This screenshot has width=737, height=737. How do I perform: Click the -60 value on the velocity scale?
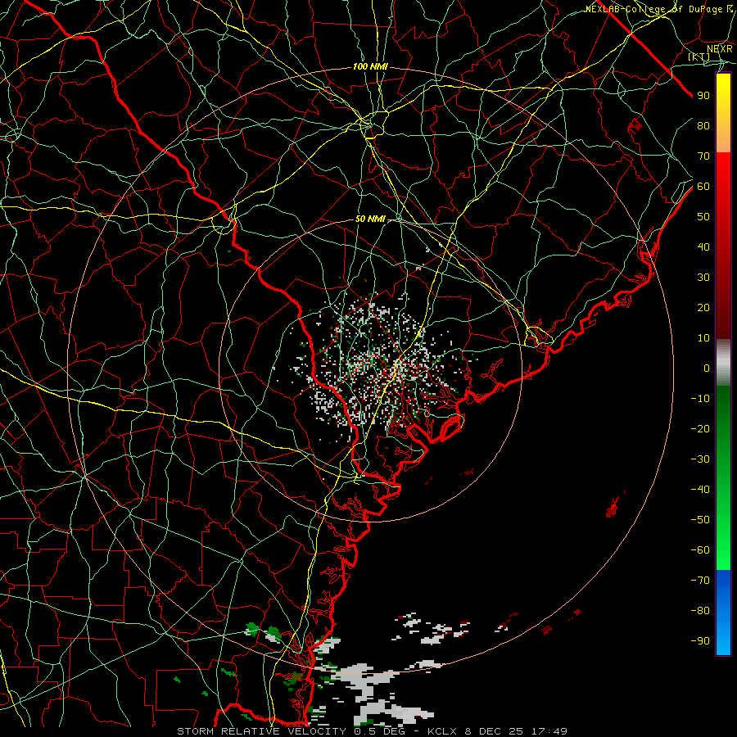700,550
